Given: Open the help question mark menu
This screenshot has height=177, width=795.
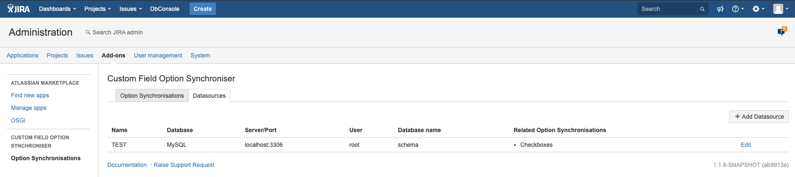Looking at the screenshot, I should pyautogui.click(x=738, y=9).
